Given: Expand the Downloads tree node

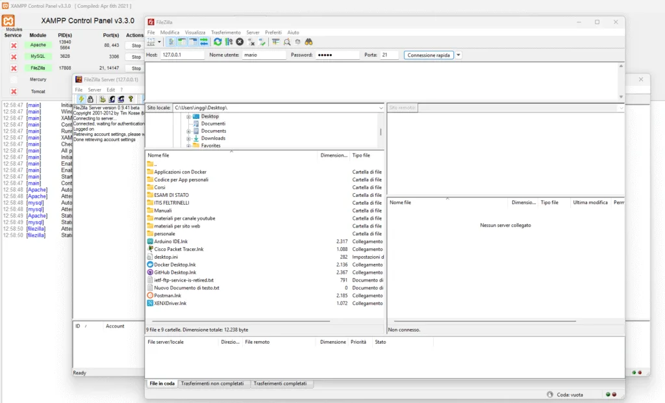Looking at the screenshot, I should 188,138.
